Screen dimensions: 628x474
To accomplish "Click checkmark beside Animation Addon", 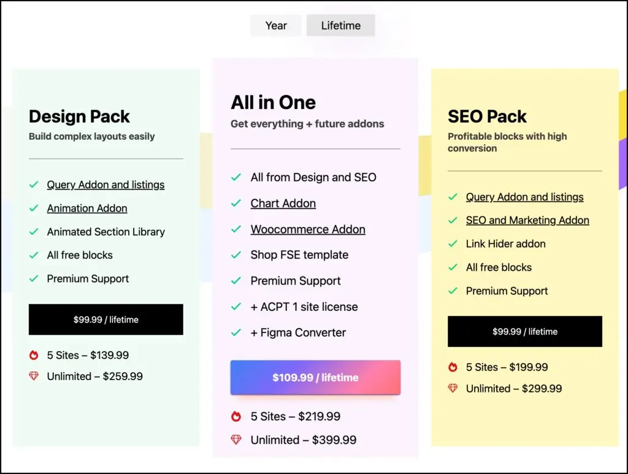I will pyautogui.click(x=34, y=208).
